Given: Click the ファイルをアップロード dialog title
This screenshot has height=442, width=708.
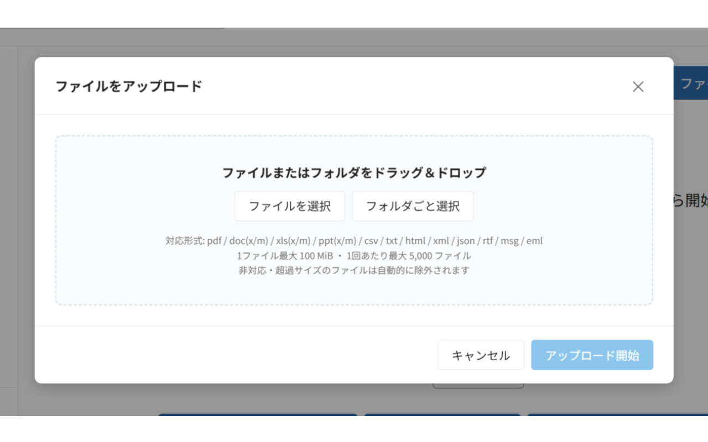Looking at the screenshot, I should [x=129, y=86].
